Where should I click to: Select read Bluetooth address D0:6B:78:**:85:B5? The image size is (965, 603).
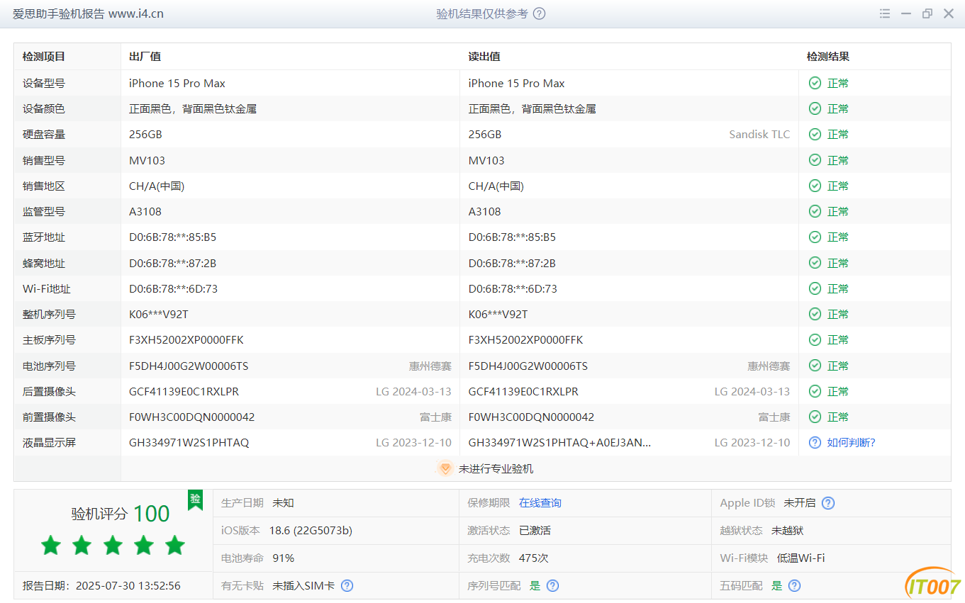pyautogui.click(x=512, y=237)
